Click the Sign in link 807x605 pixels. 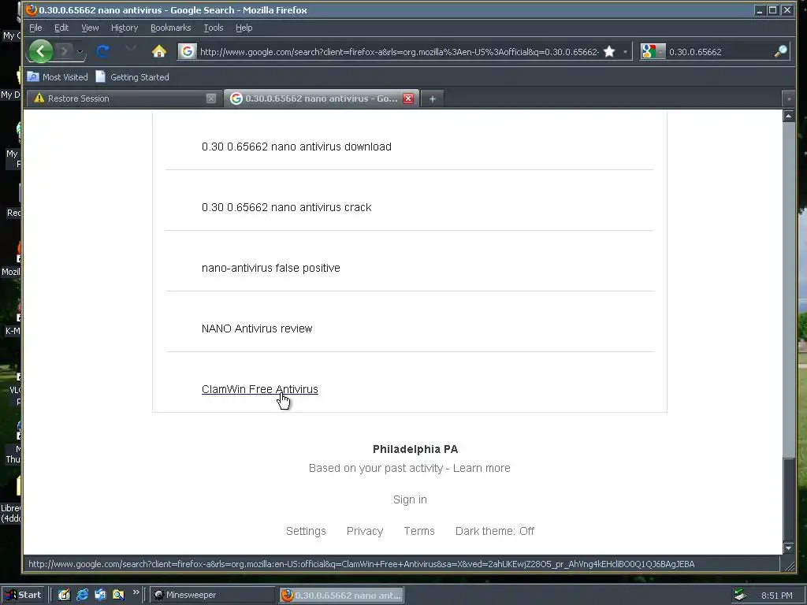[x=410, y=499]
